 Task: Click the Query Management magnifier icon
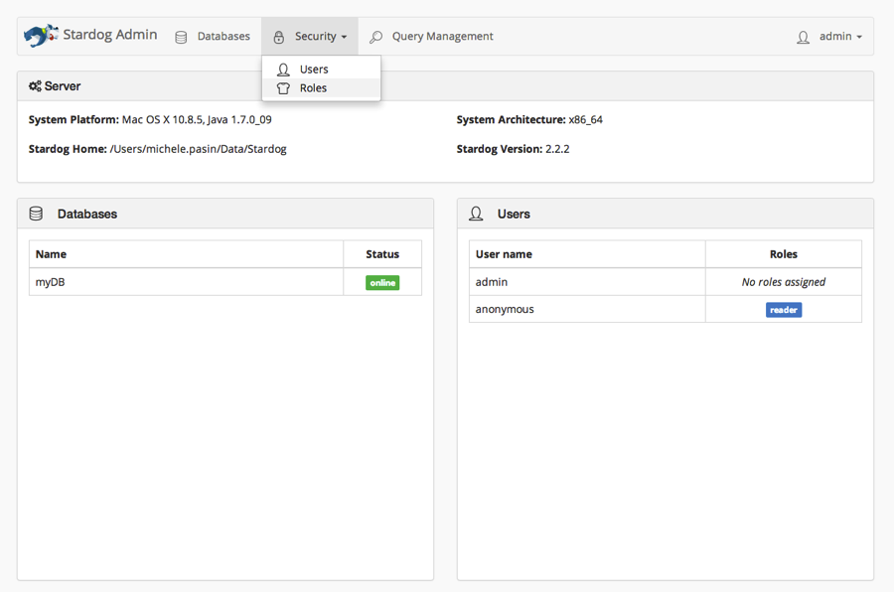pyautogui.click(x=375, y=37)
